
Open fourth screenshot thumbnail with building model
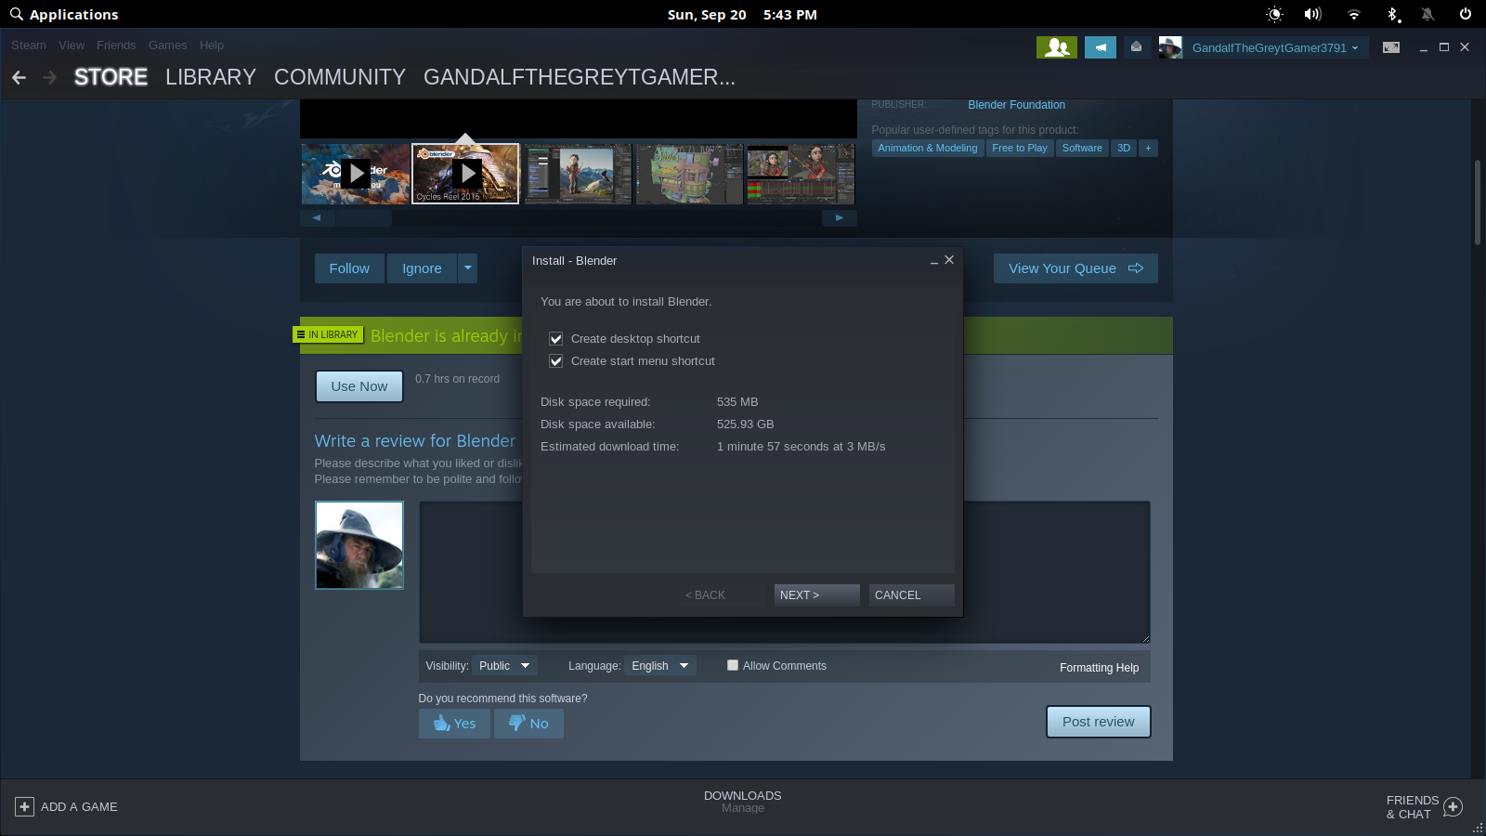click(x=689, y=174)
